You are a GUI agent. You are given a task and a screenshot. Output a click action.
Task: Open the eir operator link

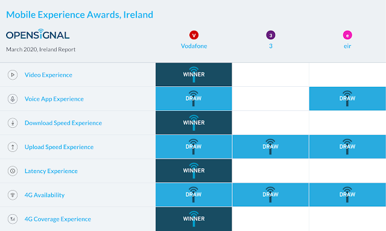(x=347, y=46)
